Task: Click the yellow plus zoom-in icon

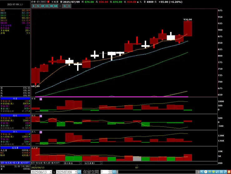Action: tap(214, 172)
